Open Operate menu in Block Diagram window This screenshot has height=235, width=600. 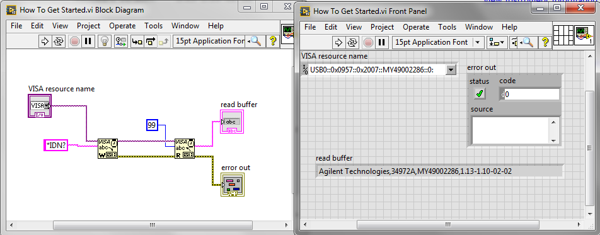point(122,26)
